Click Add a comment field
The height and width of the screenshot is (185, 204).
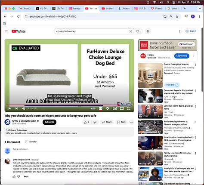72,149
